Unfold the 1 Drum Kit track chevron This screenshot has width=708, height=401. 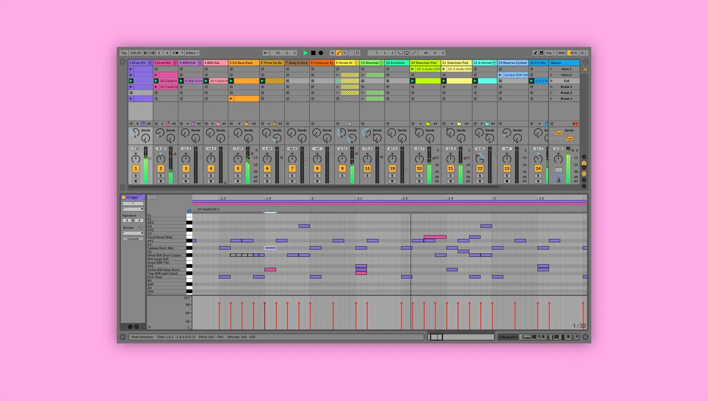pyautogui.click(x=150, y=63)
